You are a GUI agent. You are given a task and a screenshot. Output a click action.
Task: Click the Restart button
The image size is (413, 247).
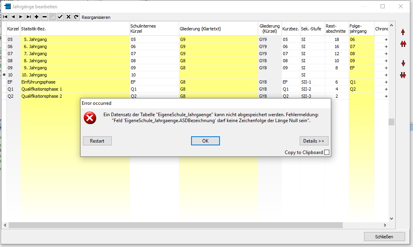(97, 141)
